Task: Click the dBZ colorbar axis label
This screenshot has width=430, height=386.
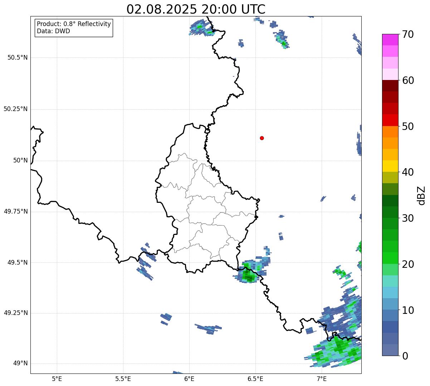Action: tap(421, 195)
